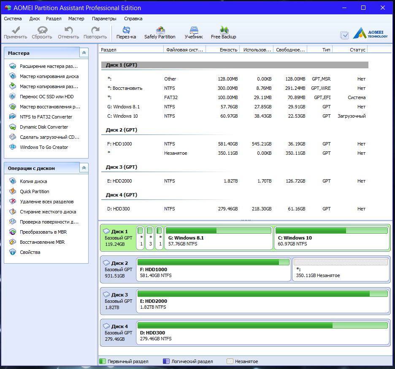Select Quick Partition operation

[x=30, y=191]
